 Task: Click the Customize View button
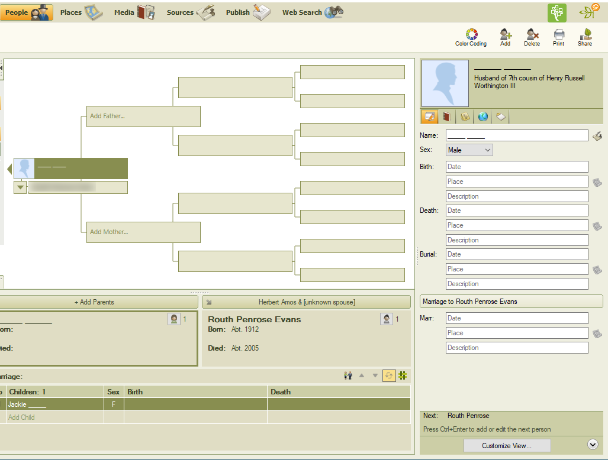click(507, 445)
